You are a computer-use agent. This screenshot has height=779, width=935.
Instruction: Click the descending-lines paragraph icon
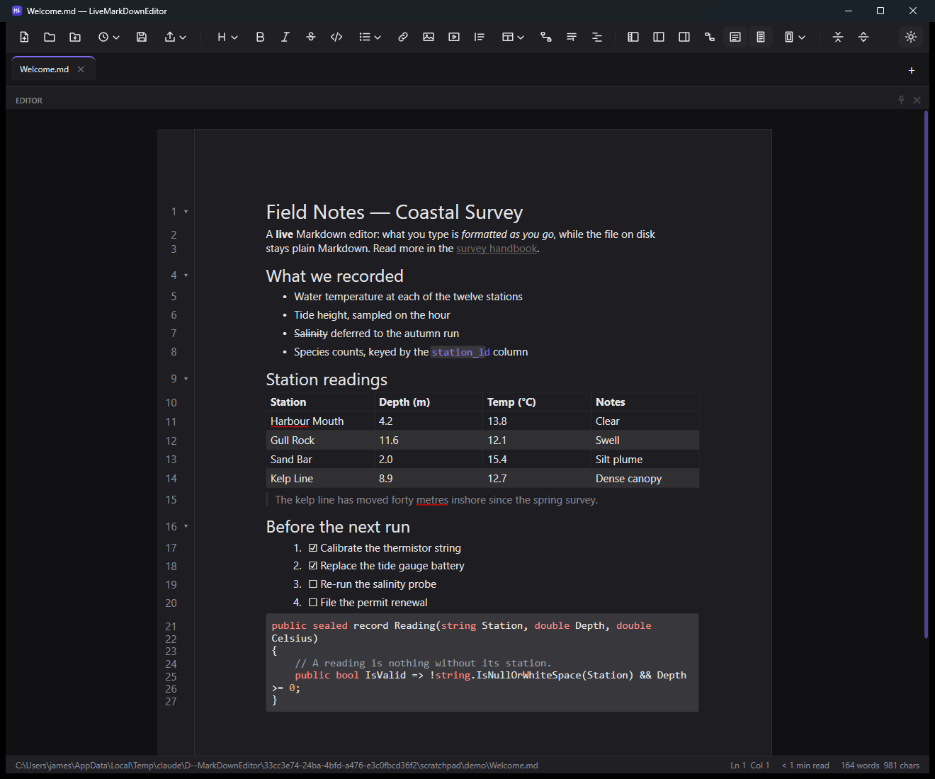572,37
